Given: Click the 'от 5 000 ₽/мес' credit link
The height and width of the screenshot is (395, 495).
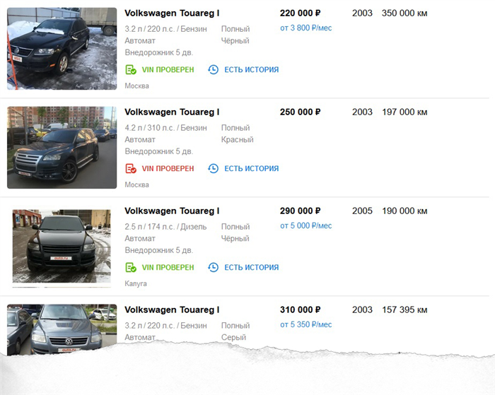Looking at the screenshot, I should coord(306,225).
